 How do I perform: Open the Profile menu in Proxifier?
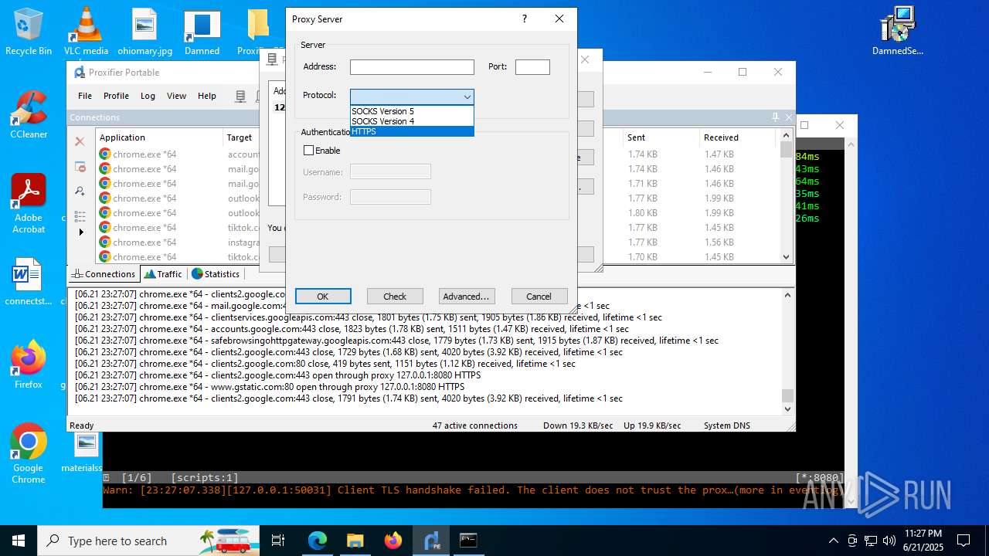point(116,96)
